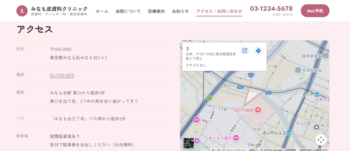
Task: Select the 虎の門病院 hospital marker
Action: click(258, 110)
